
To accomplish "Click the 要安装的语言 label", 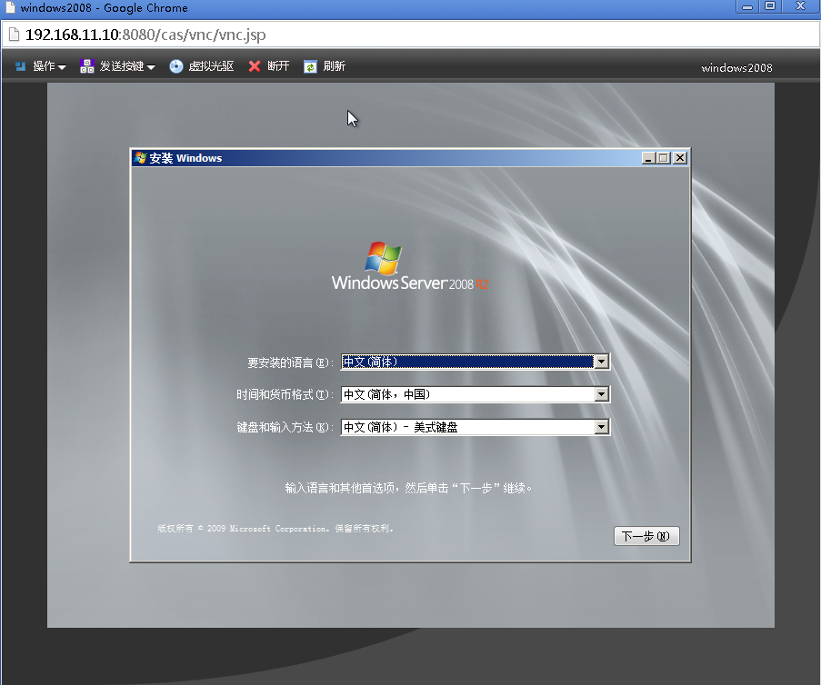I will [290, 362].
